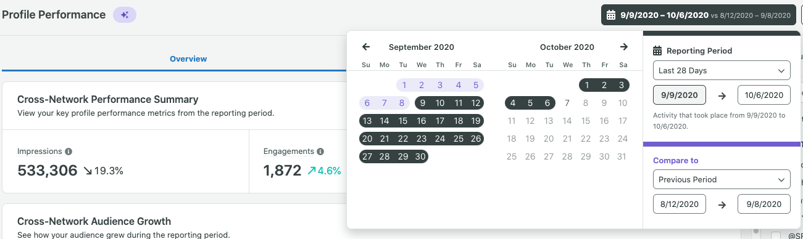The image size is (803, 239).
Task: Click the compare start date field 8/12/2020
Action: tap(680, 204)
